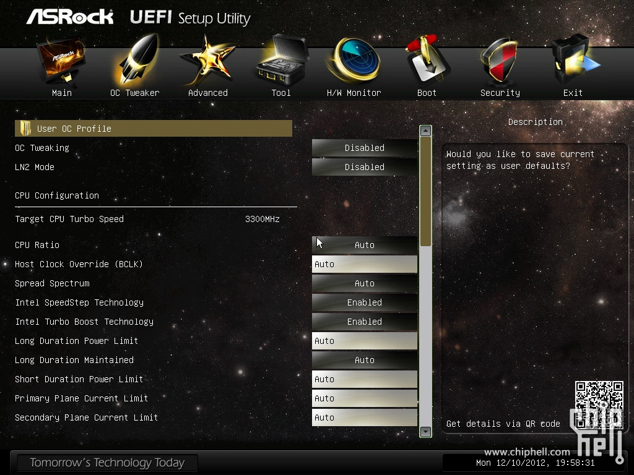Click the Advanced star icon
634x475 pixels.
[208, 60]
